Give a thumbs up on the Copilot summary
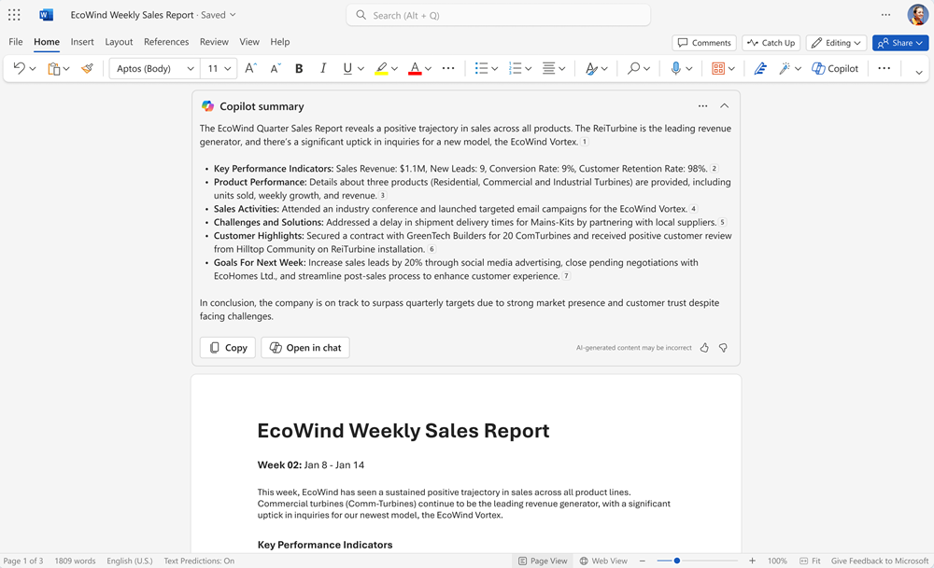 [706, 347]
